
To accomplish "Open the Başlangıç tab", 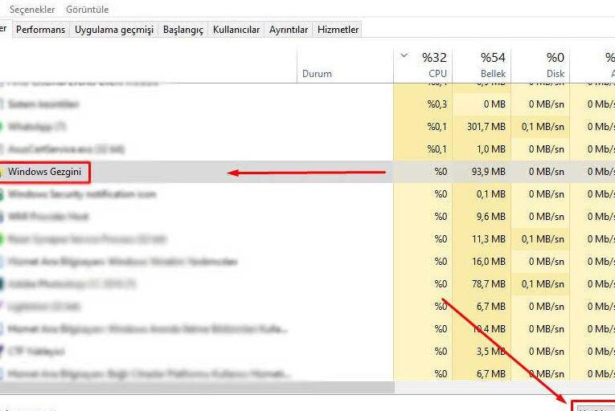I will [182, 30].
